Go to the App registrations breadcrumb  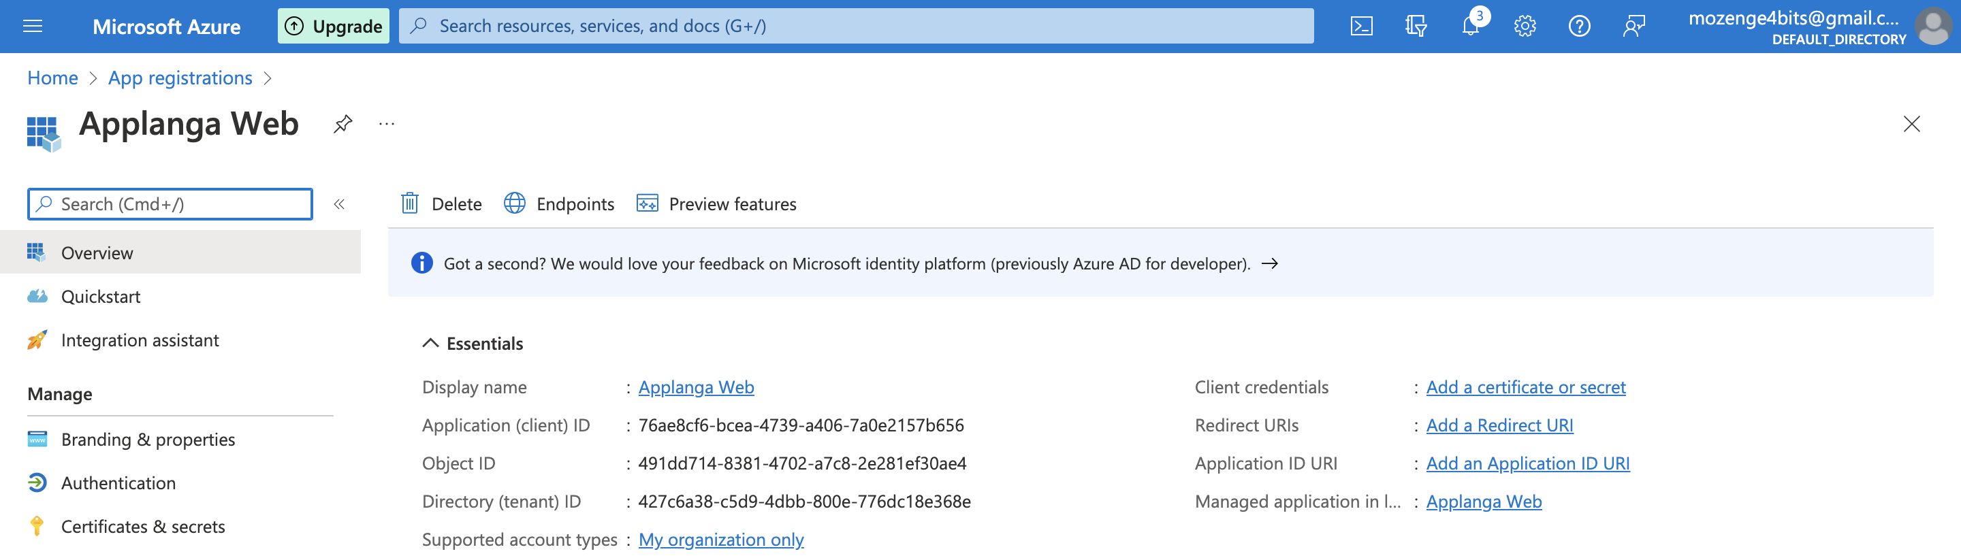[x=180, y=78]
